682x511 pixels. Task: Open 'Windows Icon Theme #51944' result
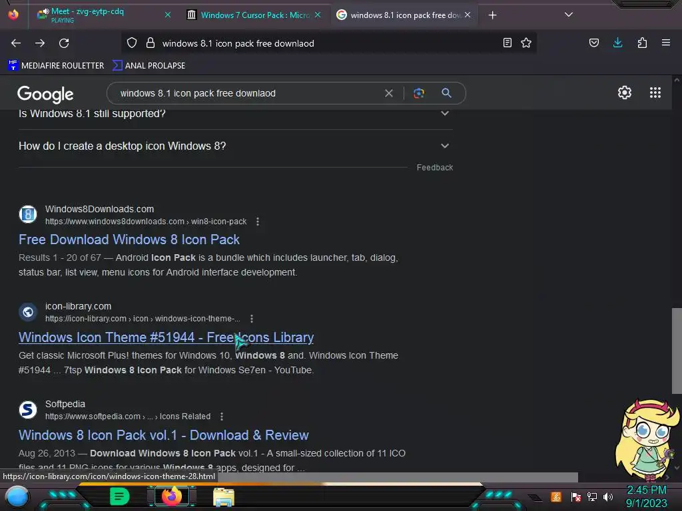click(x=166, y=337)
